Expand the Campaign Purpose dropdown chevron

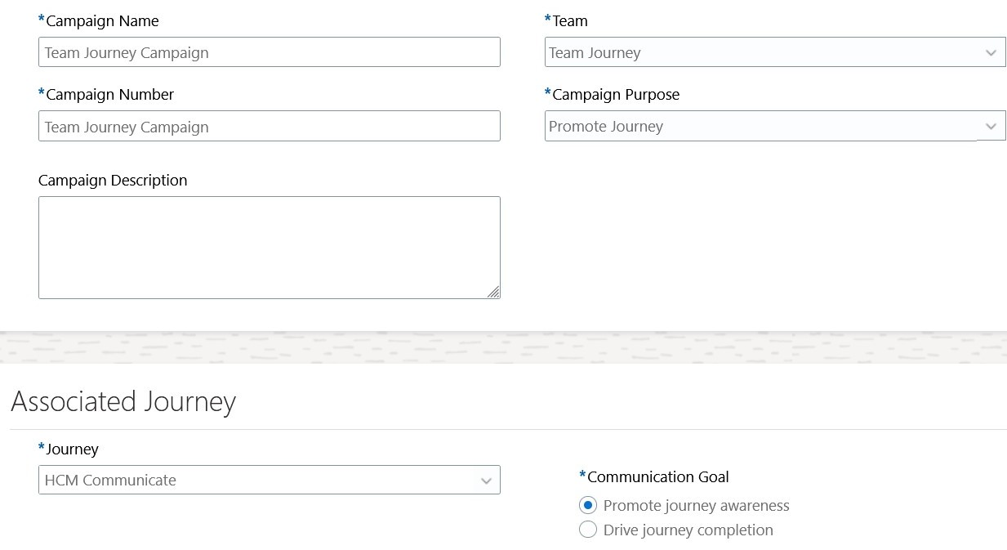991,127
